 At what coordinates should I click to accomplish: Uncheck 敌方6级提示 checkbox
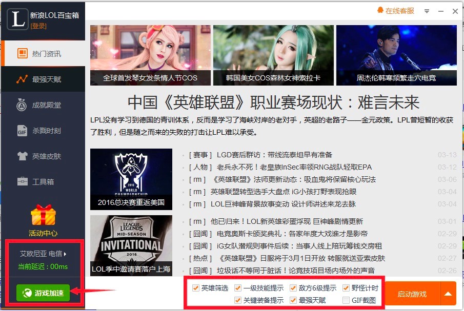[x=293, y=288]
